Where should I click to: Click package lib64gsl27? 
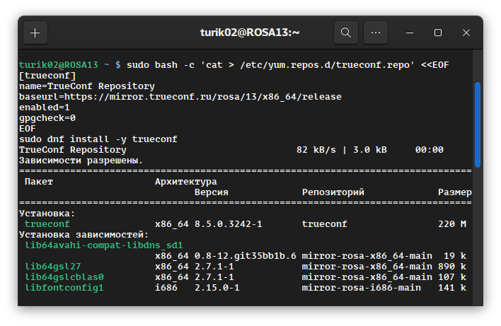point(53,267)
